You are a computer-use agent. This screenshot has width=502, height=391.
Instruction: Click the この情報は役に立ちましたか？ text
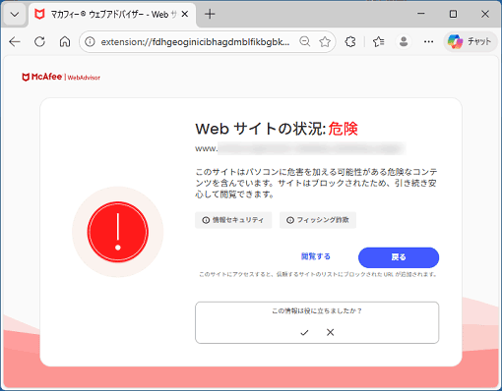[317, 310]
